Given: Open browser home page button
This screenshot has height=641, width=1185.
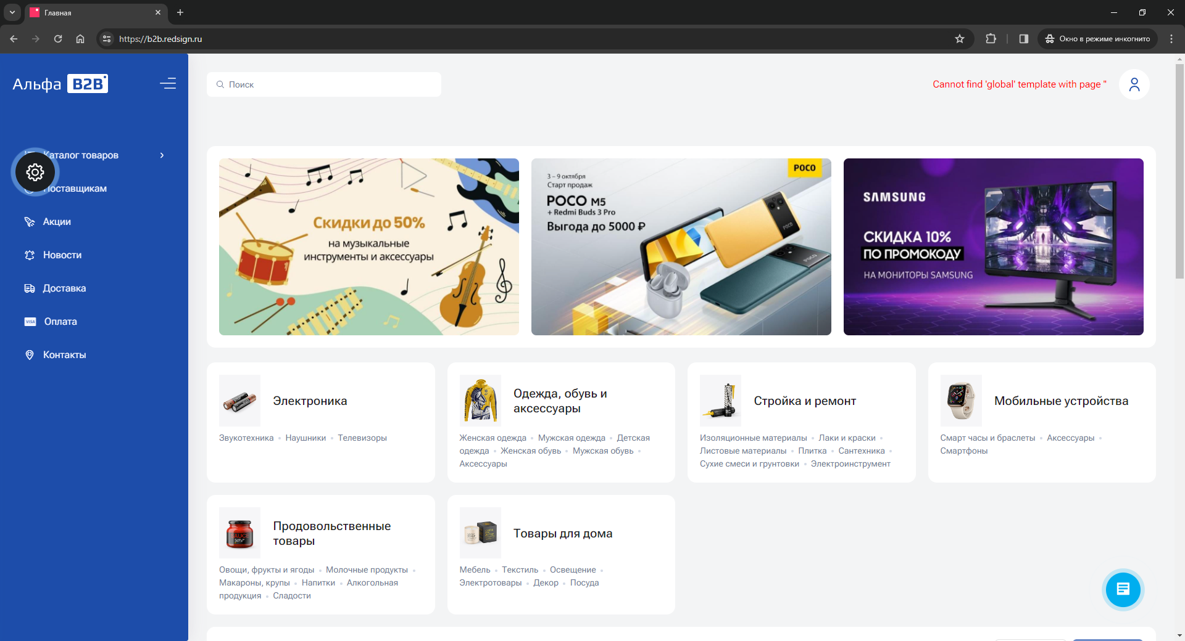Looking at the screenshot, I should coord(80,39).
